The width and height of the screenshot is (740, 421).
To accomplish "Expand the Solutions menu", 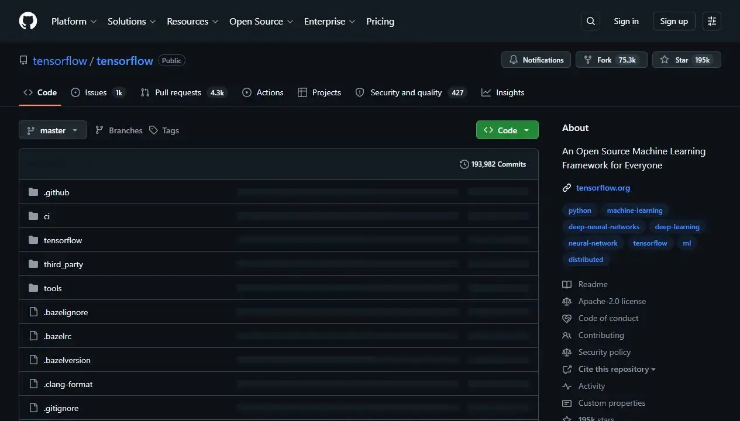I will tap(132, 21).
